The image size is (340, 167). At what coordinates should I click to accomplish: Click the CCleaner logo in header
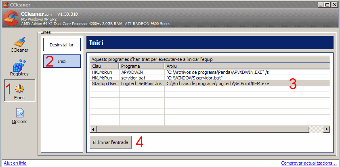coord(11,18)
